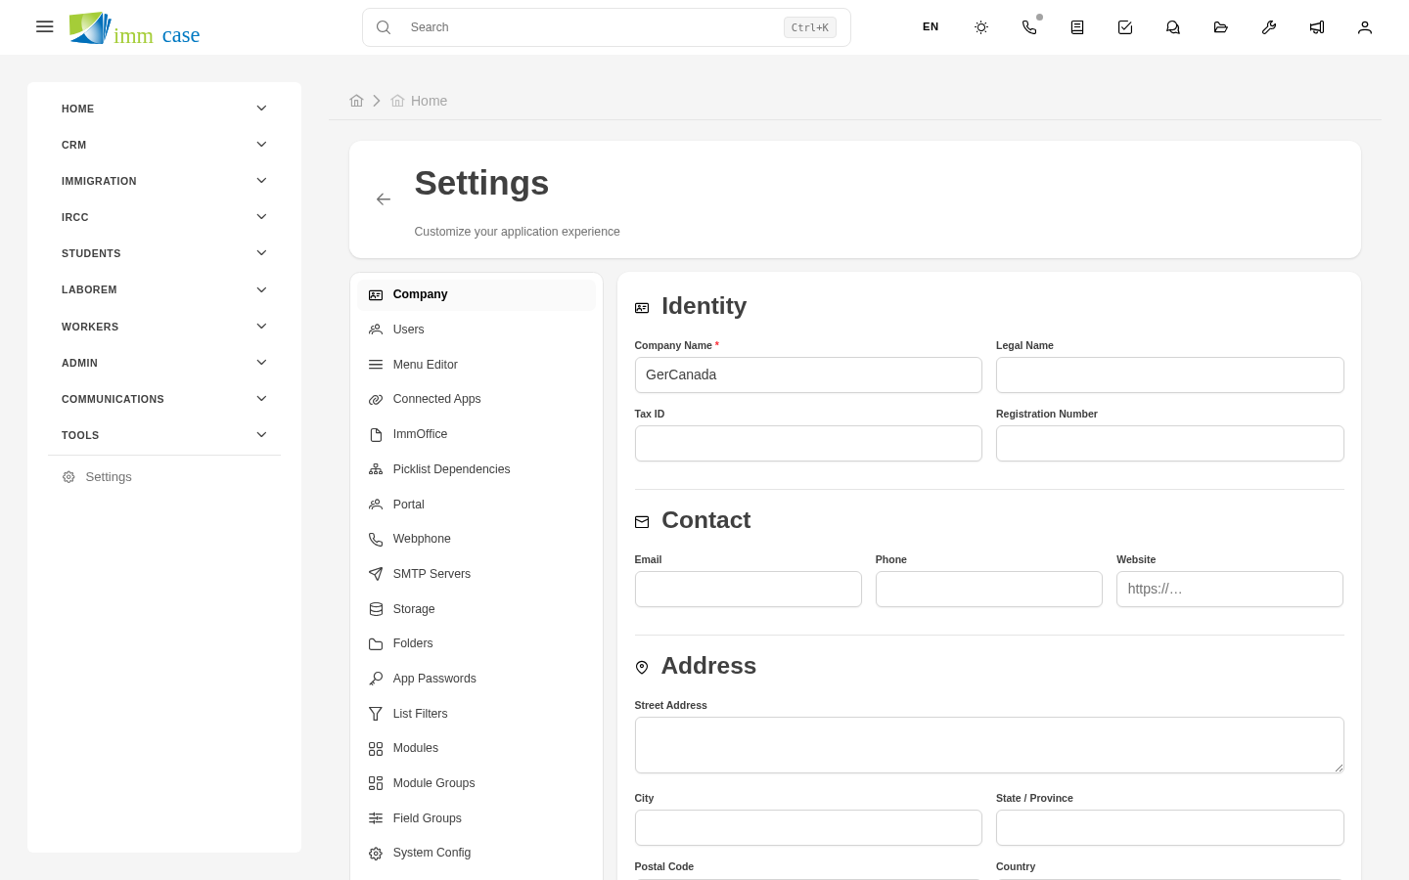
Task: Open the phone call icon in header
Action: coord(1029,27)
